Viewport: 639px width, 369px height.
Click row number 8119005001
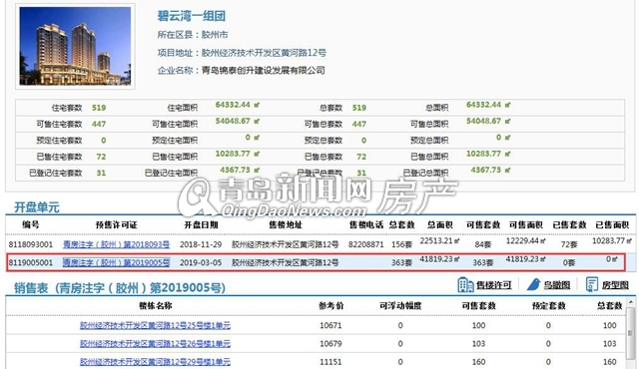[x=31, y=263]
